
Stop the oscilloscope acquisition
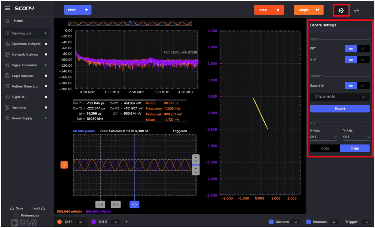tap(269, 10)
